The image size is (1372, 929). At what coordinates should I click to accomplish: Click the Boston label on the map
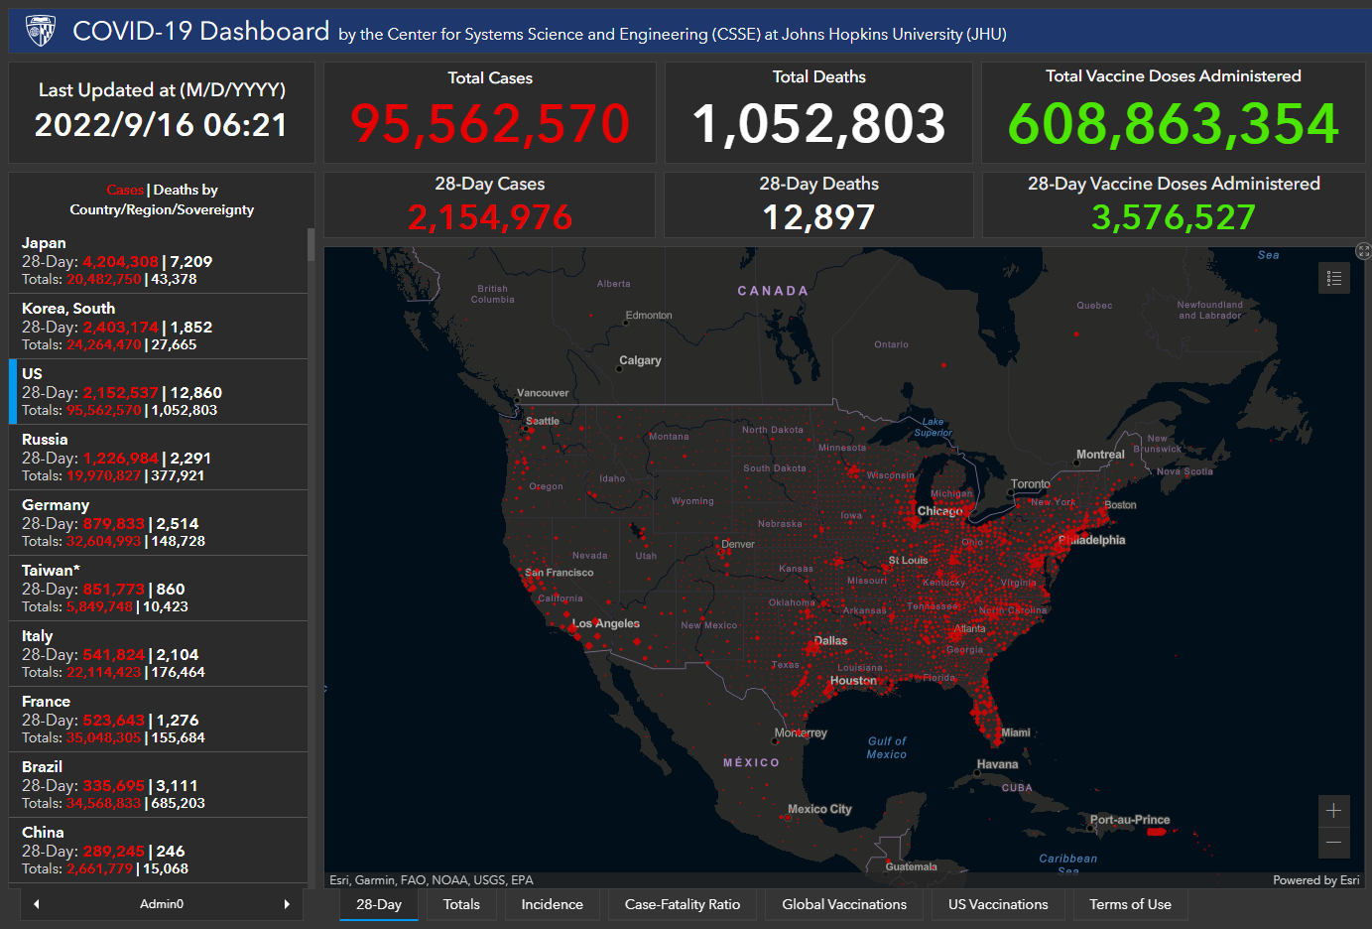coord(1121,505)
